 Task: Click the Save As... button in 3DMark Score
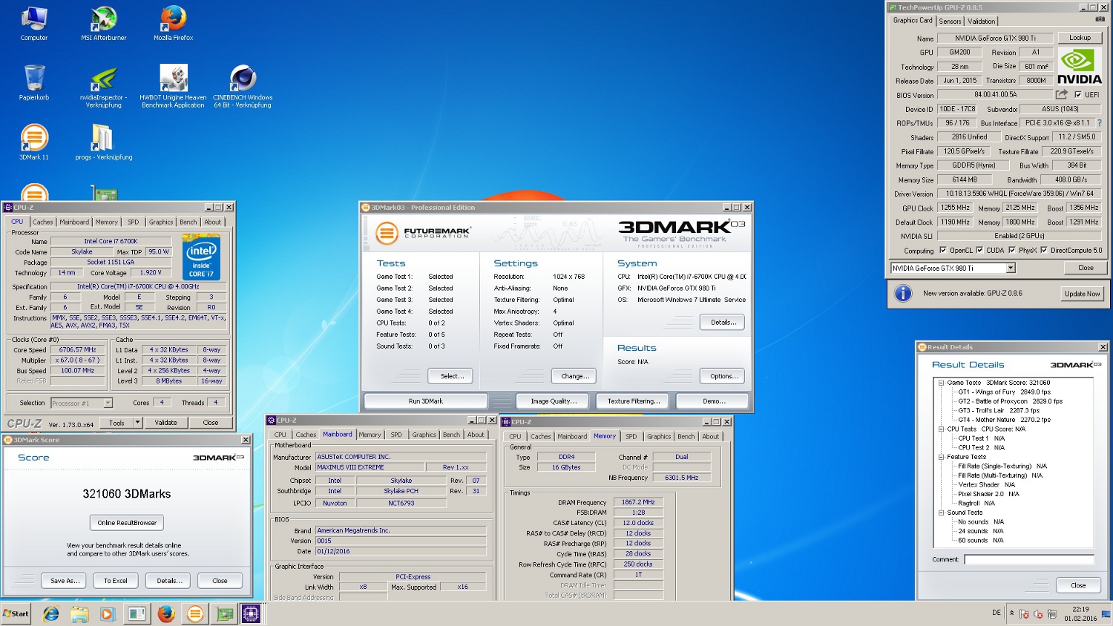[x=65, y=581]
